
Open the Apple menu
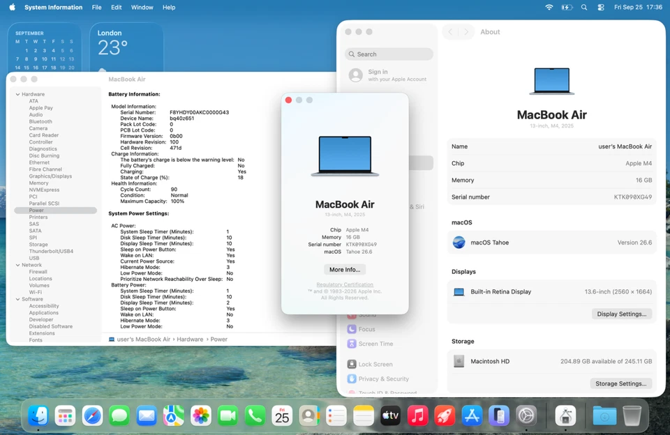tap(12, 7)
